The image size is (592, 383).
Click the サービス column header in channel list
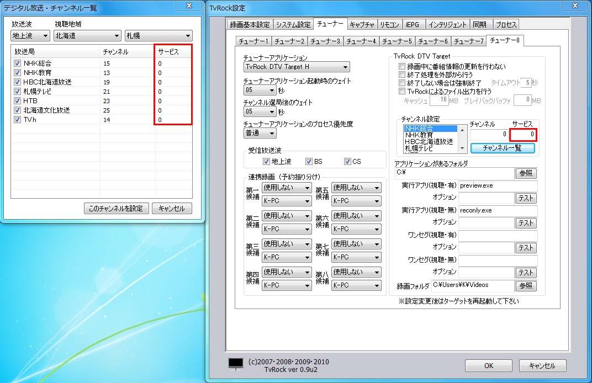[173, 52]
